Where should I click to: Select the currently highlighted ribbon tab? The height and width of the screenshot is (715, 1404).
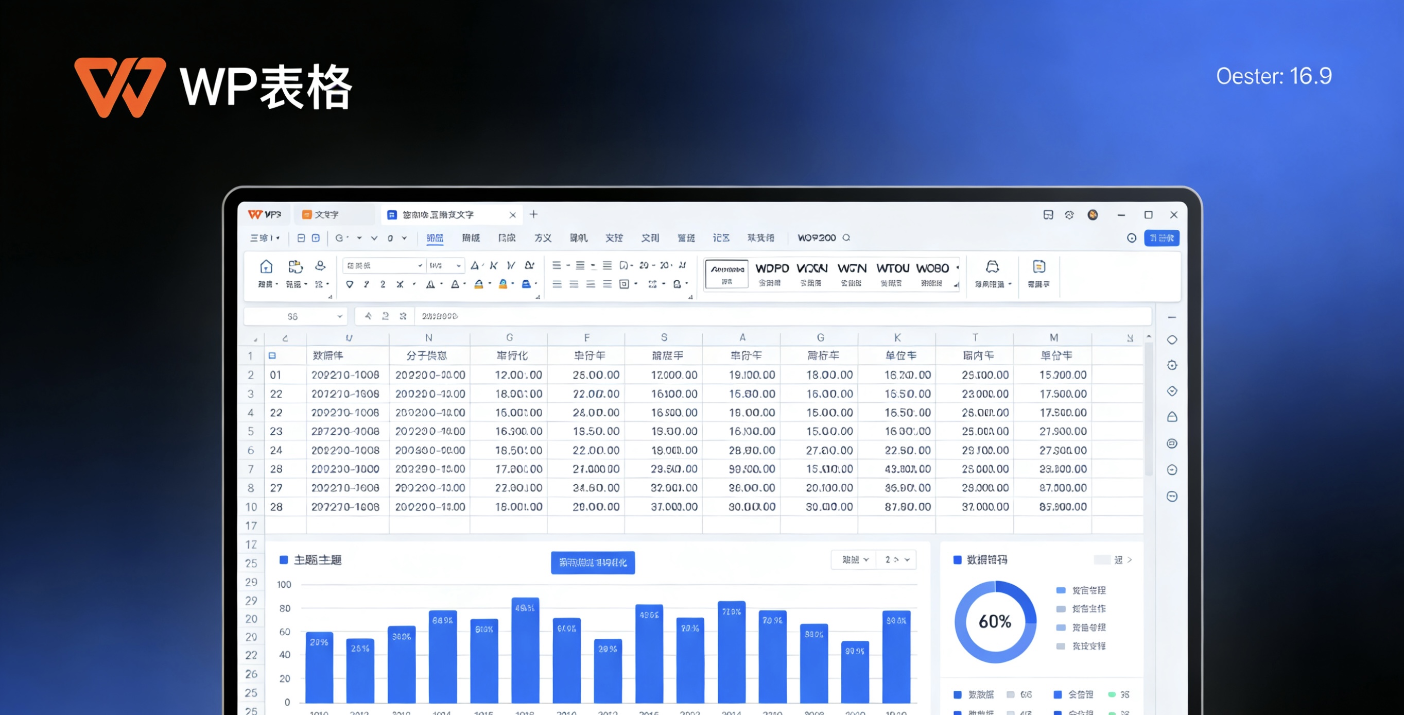click(x=435, y=239)
